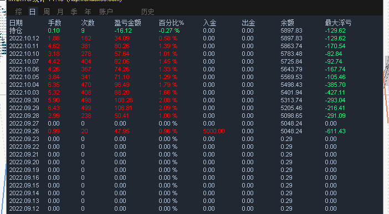Image resolution: width=389 pixels, height=214 pixels.
Task: Select the 2022.10.05 date row
Action: [x=24, y=77]
